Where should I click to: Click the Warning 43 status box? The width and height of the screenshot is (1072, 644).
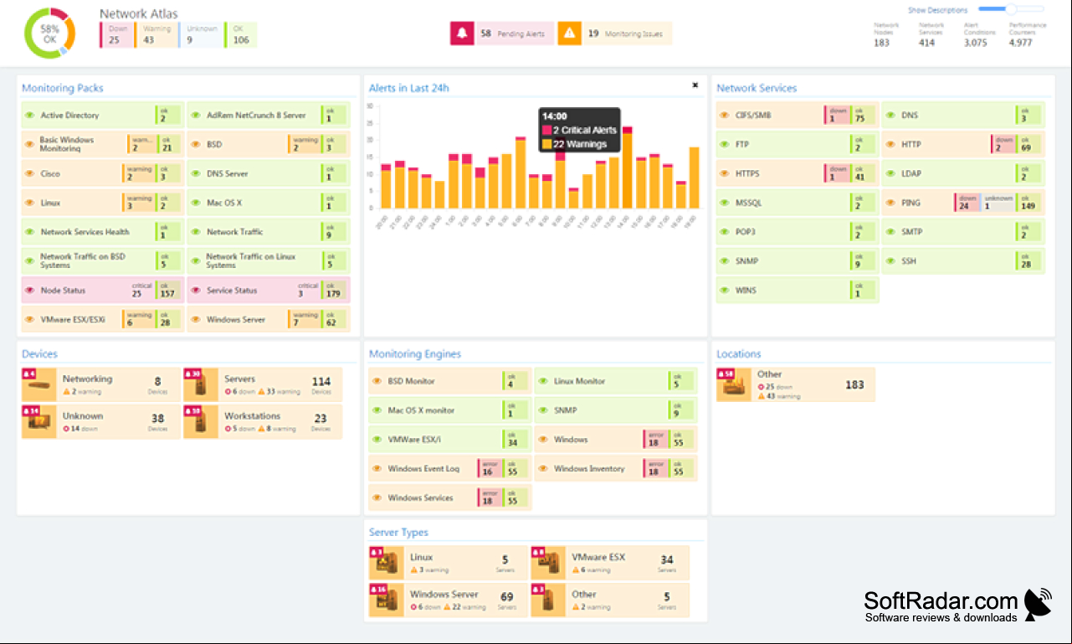(x=156, y=34)
